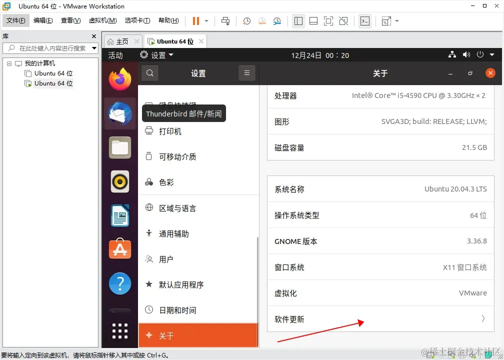Image resolution: width=504 pixels, height=360 pixels.
Task: Toggle the library sidebar view icon
Action: [x=298, y=21]
